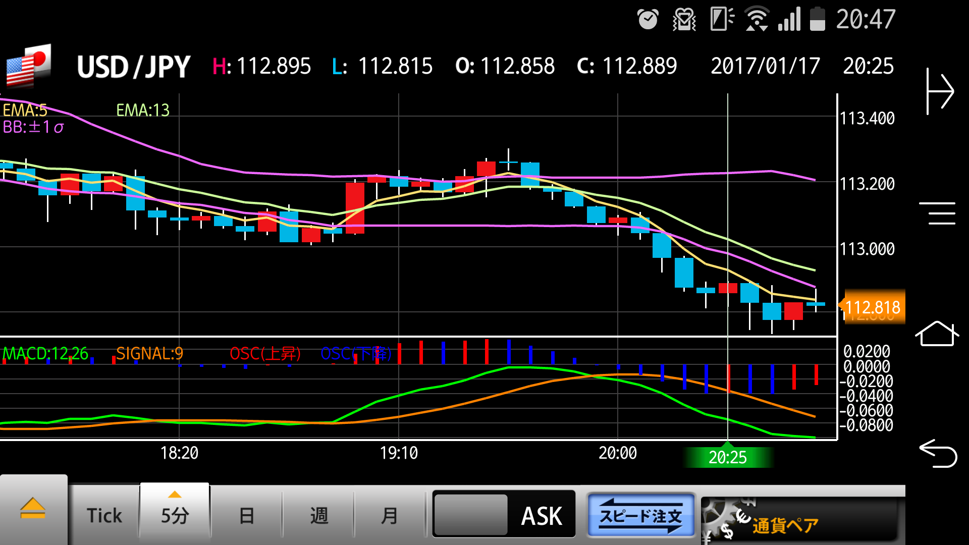Tap the rotation lock status icon
The height and width of the screenshot is (545, 969).
[722, 19]
